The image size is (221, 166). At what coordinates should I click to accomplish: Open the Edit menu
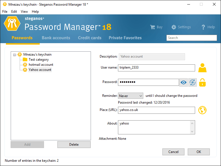[x=14, y=12]
